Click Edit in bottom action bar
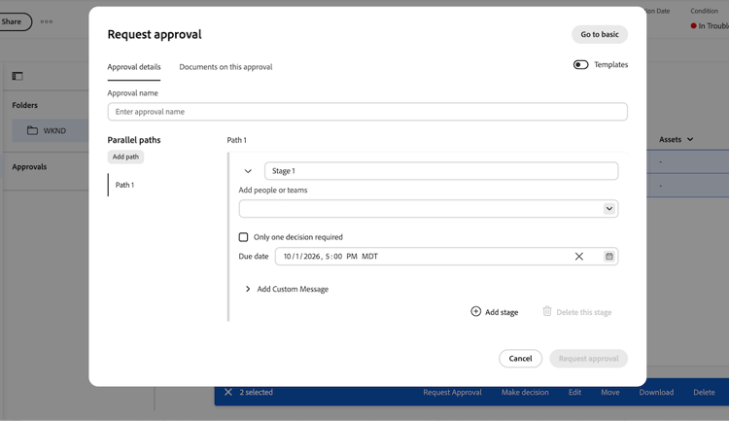The height and width of the screenshot is (421, 729). coord(574,392)
